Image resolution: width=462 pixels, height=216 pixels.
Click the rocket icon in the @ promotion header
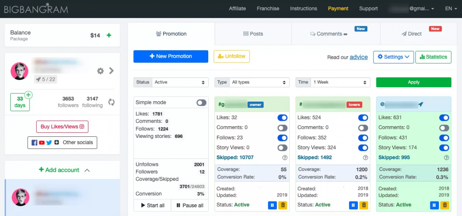[421, 104]
